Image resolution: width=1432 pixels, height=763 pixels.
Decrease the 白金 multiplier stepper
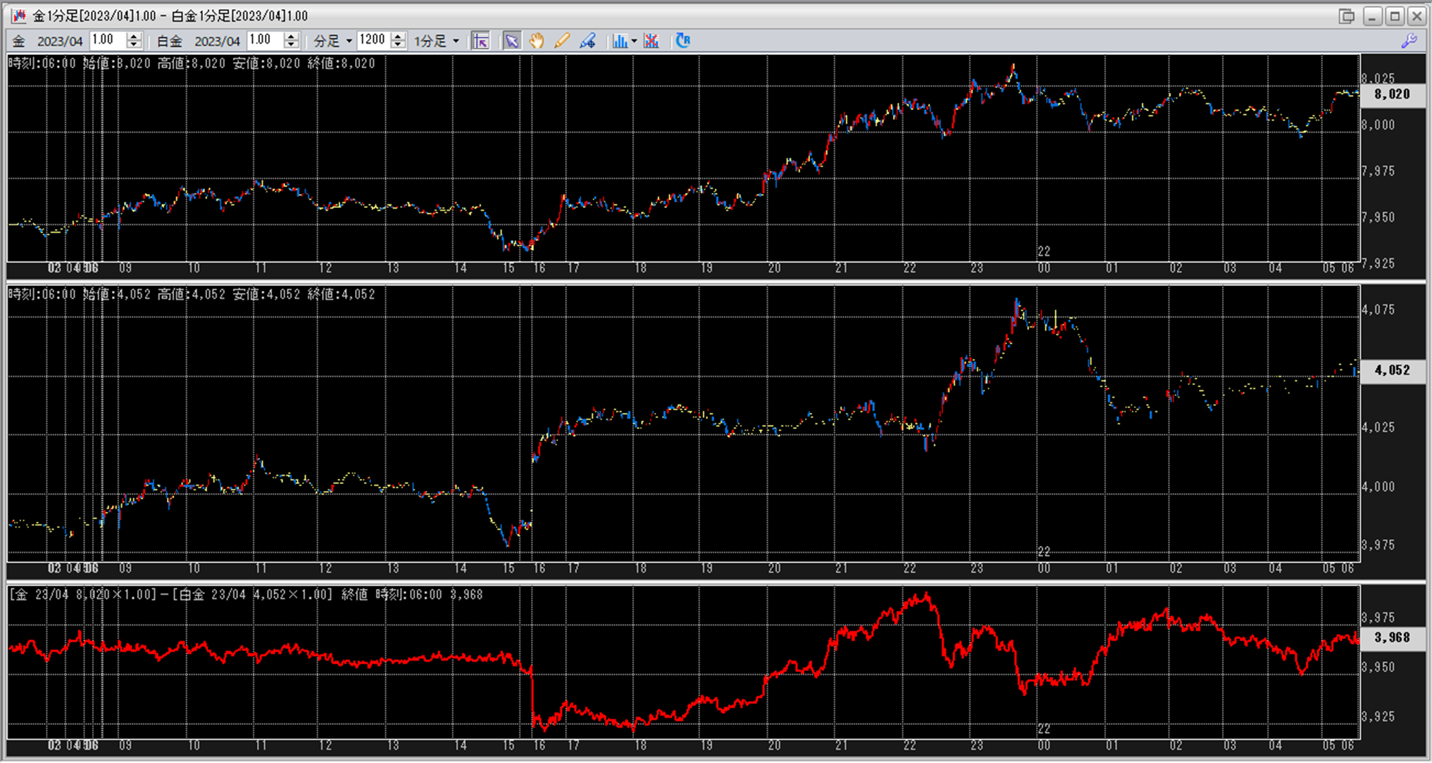292,45
